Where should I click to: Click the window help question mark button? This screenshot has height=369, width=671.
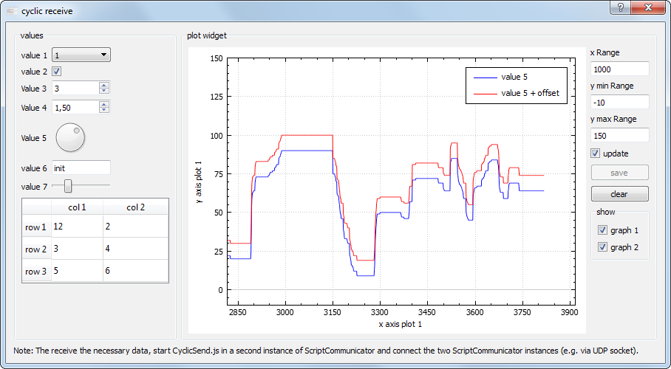[621, 7]
